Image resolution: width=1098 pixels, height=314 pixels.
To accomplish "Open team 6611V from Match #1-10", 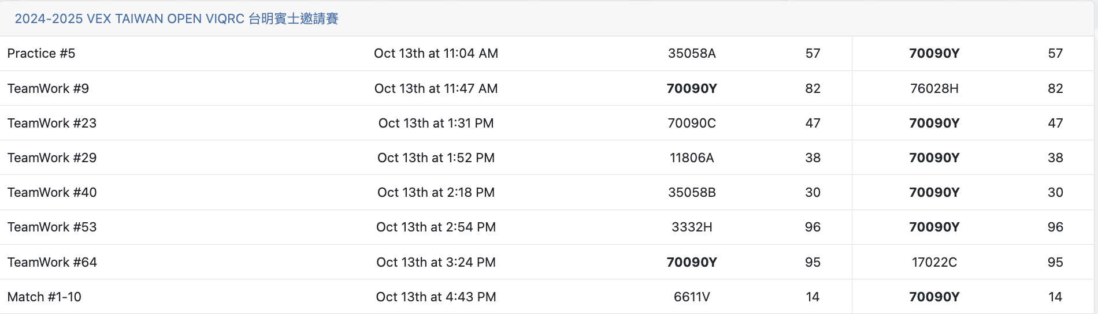I will (692, 297).
